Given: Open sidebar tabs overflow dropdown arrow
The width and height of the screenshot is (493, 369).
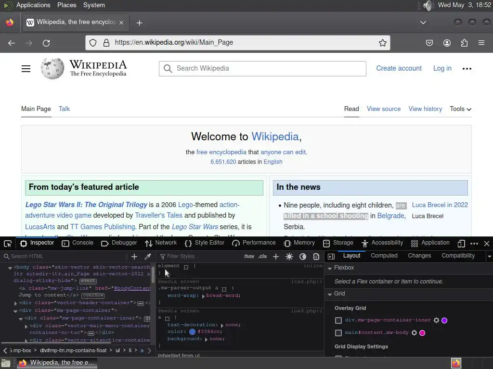Looking at the screenshot, I should (x=489, y=257).
